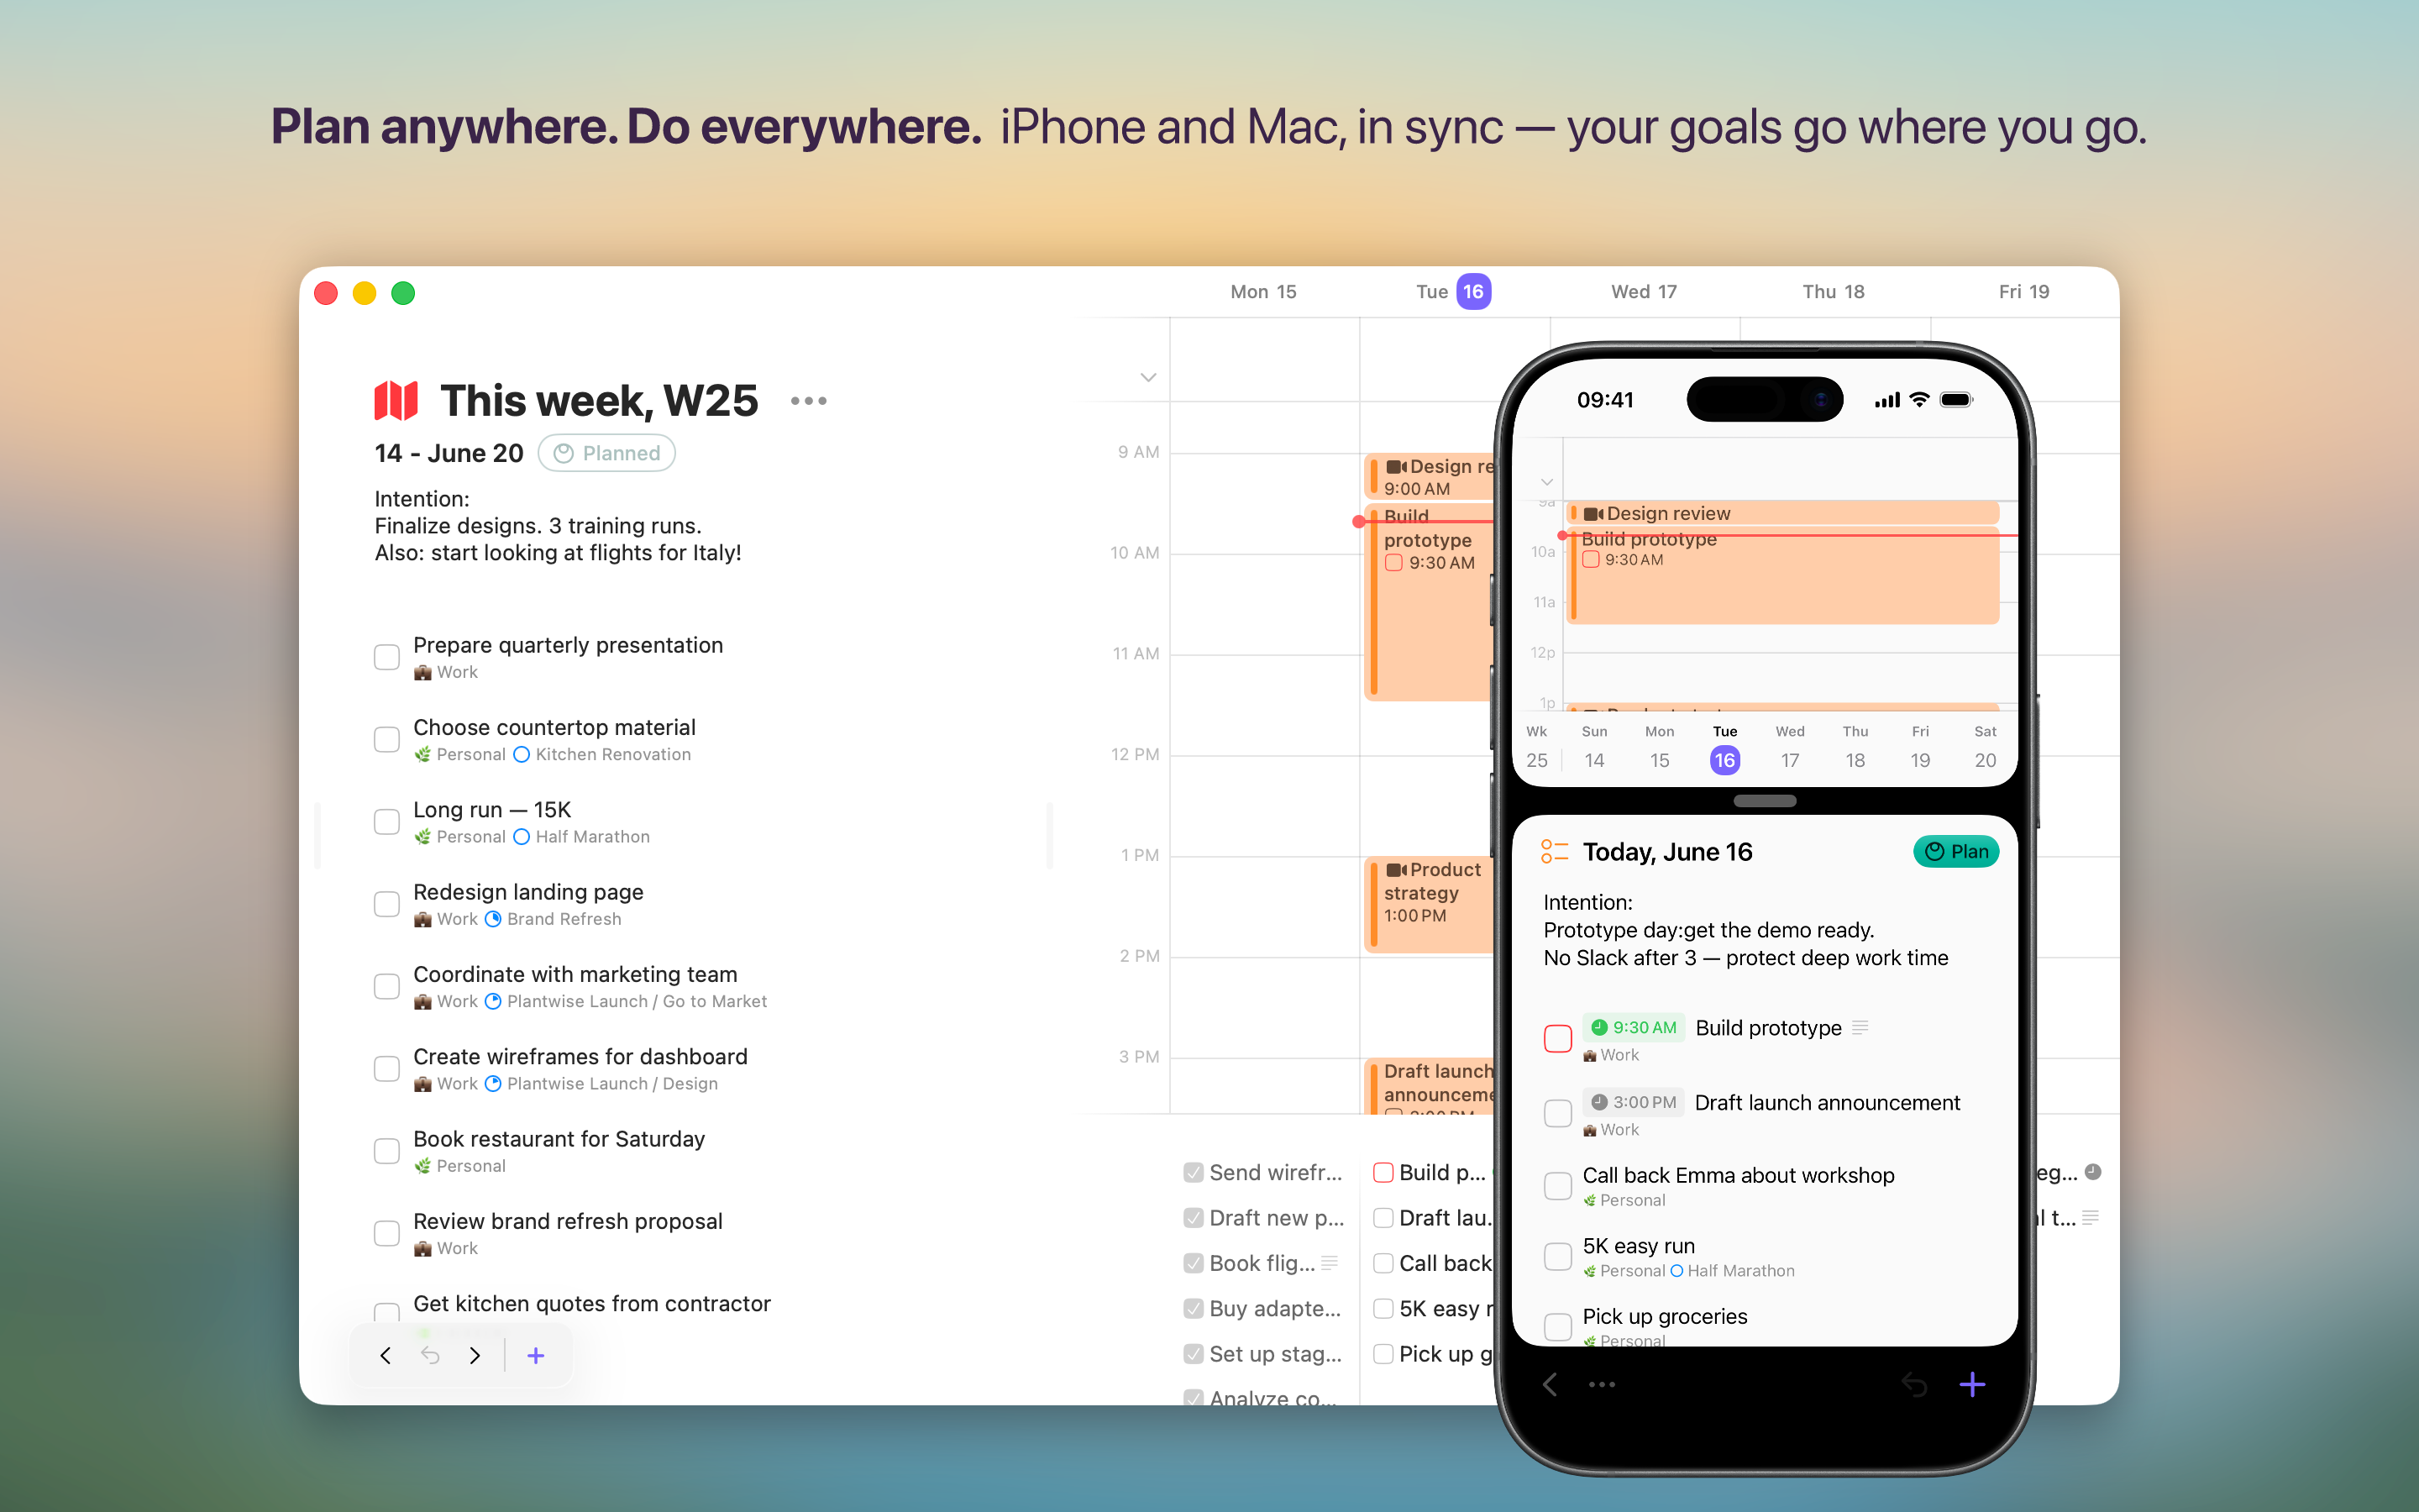Click the purple plus button on iPhone
Image resolution: width=2419 pixels, height=1512 pixels.
point(1971,1384)
